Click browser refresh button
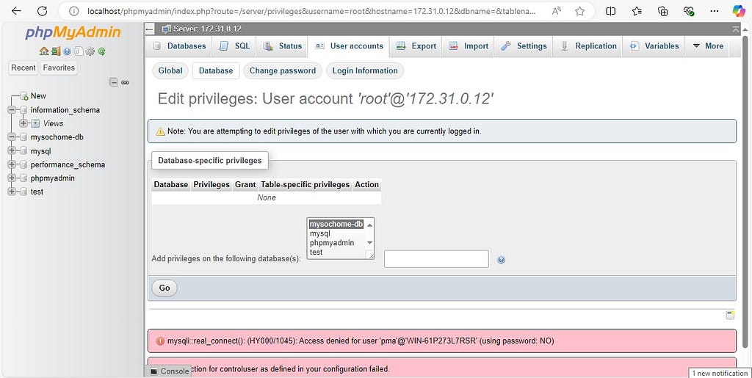752x378 pixels. click(x=42, y=11)
